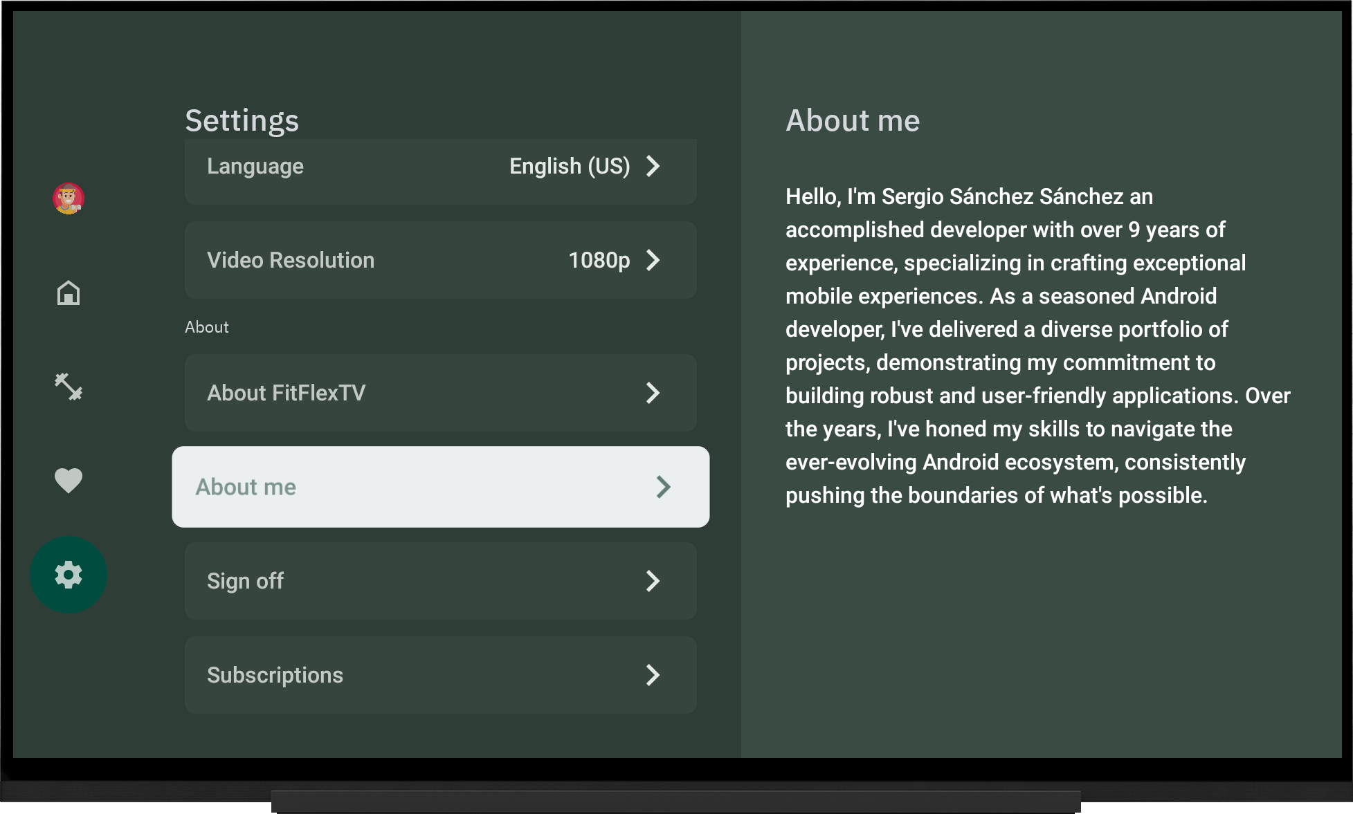Click the About me chevron arrow

663,487
